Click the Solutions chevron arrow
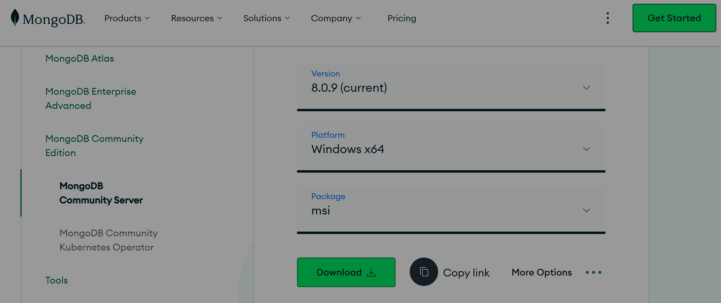 point(287,18)
